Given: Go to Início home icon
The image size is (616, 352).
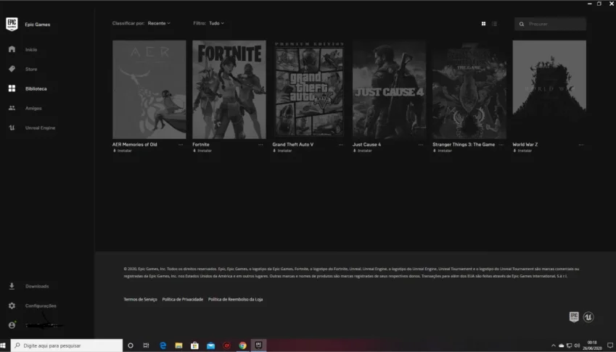Looking at the screenshot, I should tap(12, 49).
